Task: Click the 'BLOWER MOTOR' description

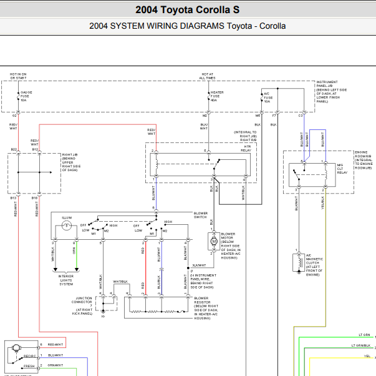Action: tap(231, 246)
